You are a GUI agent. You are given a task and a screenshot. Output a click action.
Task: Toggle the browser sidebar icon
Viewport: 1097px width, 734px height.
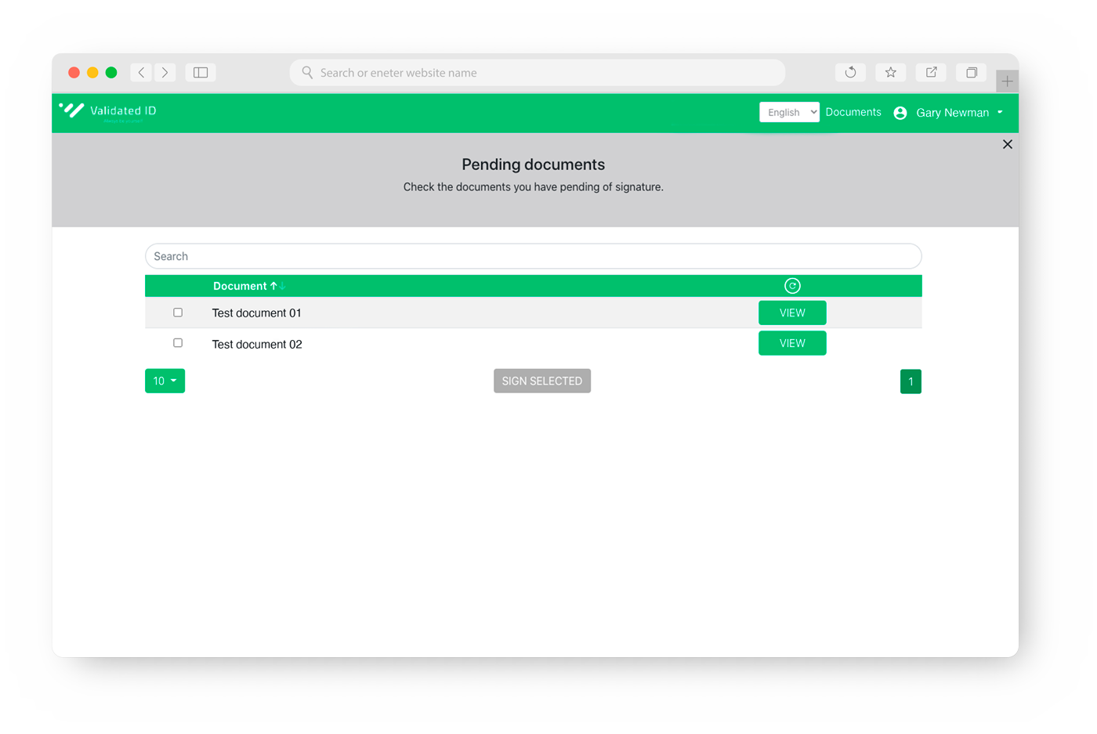pyautogui.click(x=200, y=71)
